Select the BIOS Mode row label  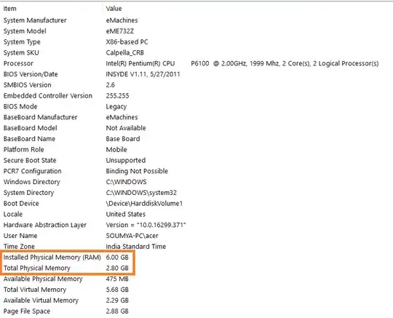click(x=20, y=106)
